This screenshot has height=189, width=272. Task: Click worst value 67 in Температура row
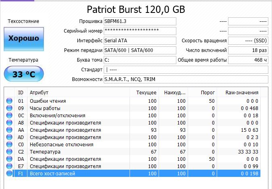182,152
